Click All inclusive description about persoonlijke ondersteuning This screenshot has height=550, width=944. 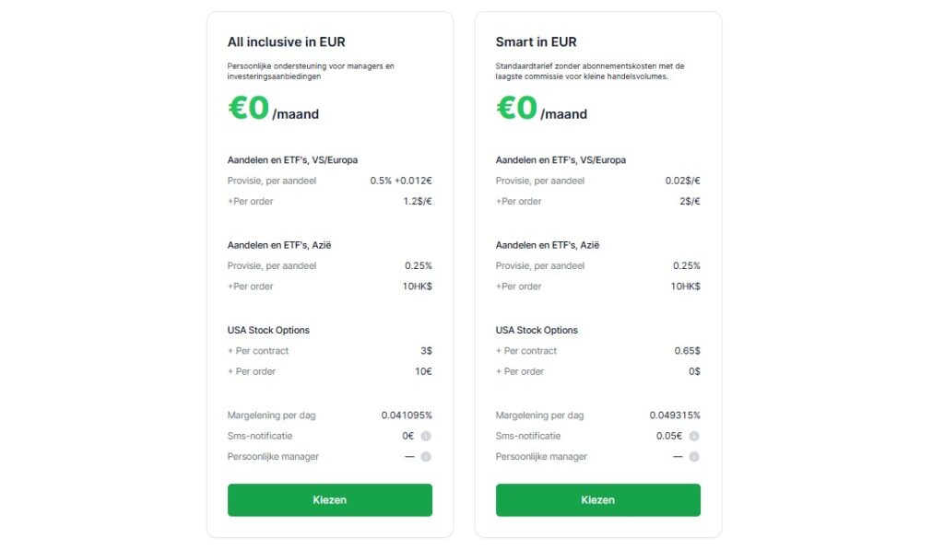311,71
